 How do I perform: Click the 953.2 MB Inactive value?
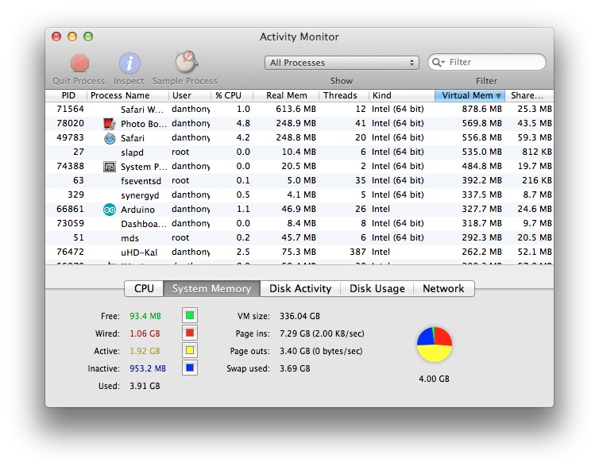click(148, 368)
